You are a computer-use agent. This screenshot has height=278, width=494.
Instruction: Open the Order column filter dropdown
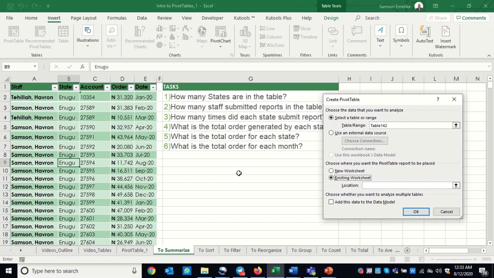131,87
